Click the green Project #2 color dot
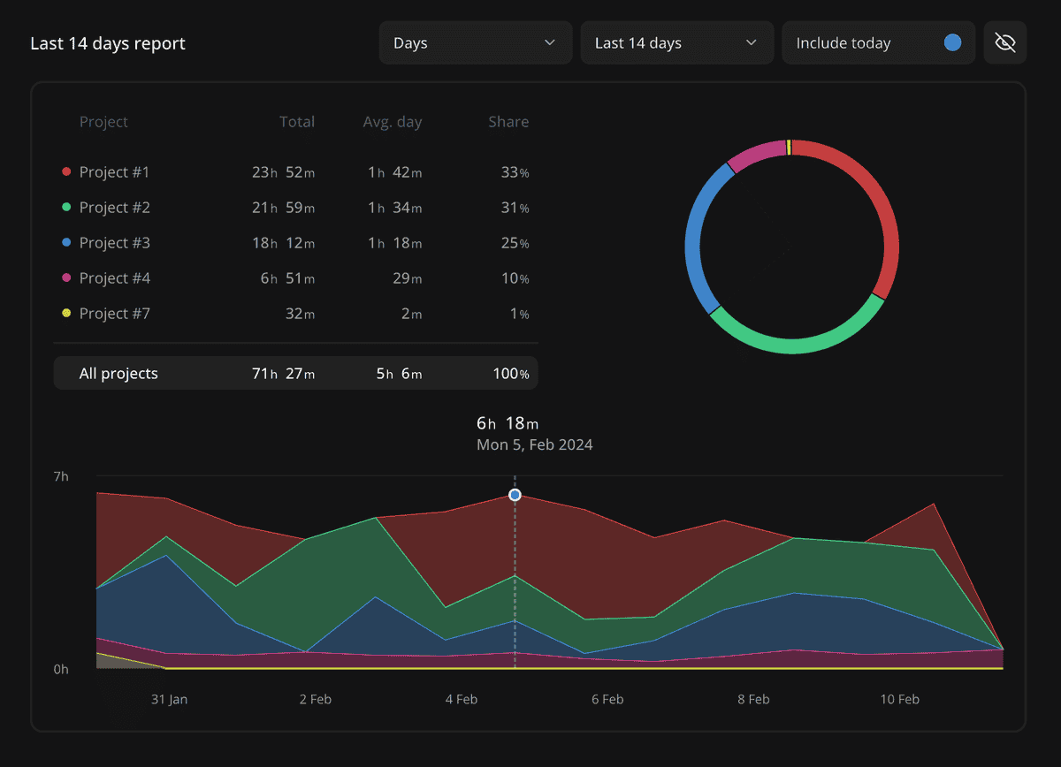Screen dimensions: 1061x767 pos(65,207)
